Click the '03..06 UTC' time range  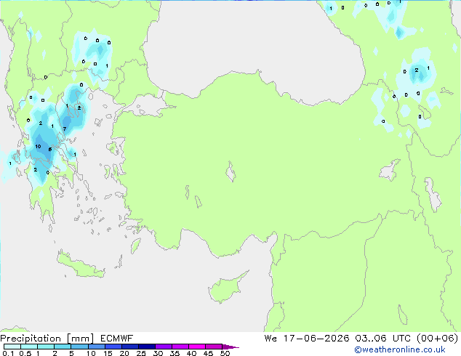382,339
